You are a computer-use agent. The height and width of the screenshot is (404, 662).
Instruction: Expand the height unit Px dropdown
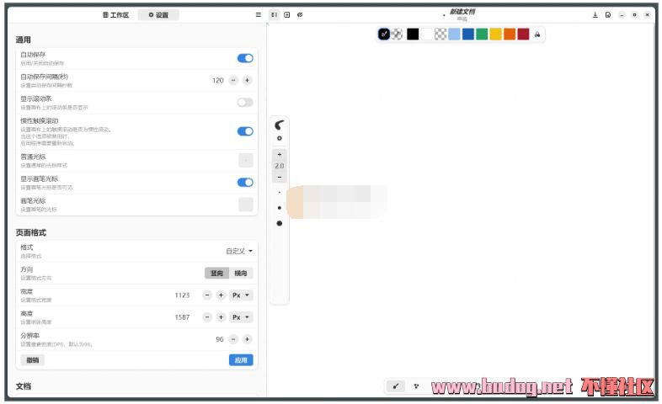tap(242, 317)
